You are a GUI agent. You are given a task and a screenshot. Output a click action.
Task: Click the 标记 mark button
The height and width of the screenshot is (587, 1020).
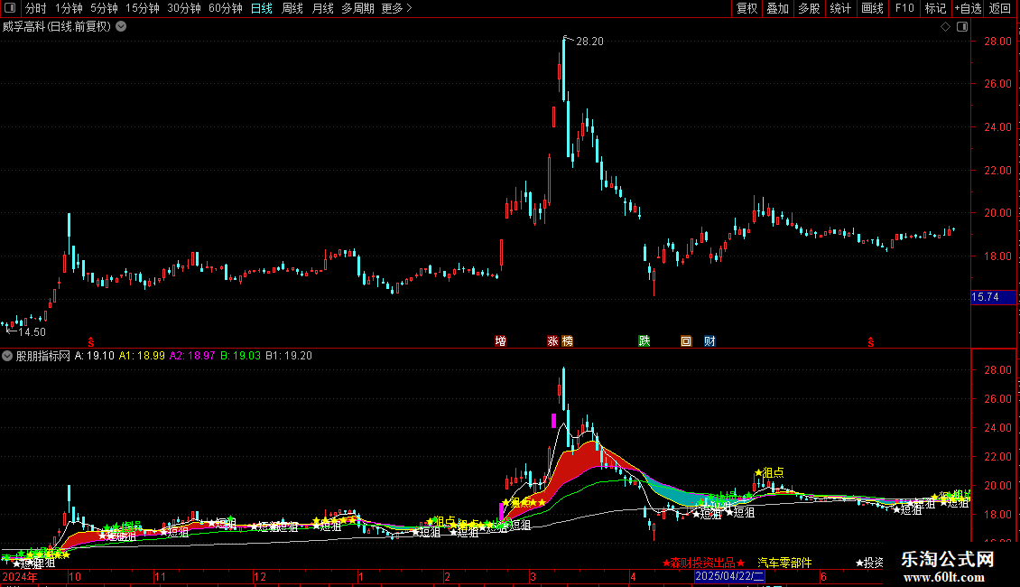(x=935, y=8)
